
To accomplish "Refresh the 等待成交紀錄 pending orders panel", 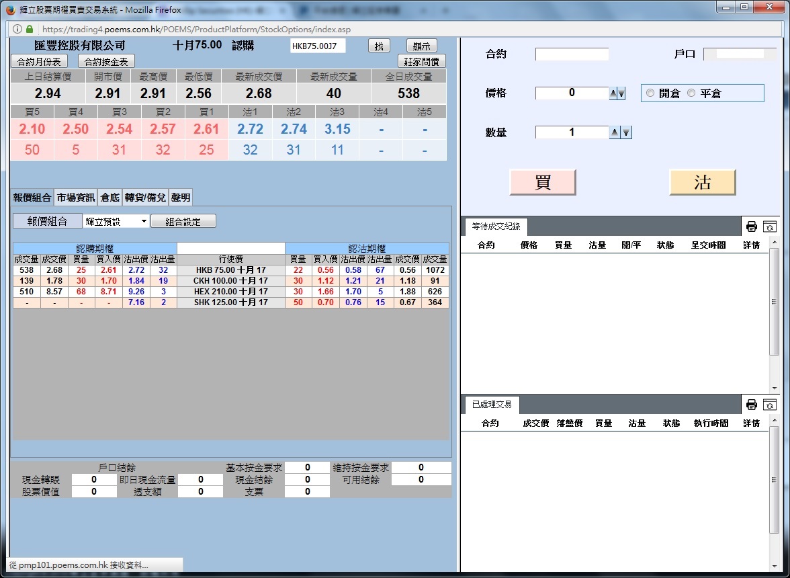I will tap(770, 226).
